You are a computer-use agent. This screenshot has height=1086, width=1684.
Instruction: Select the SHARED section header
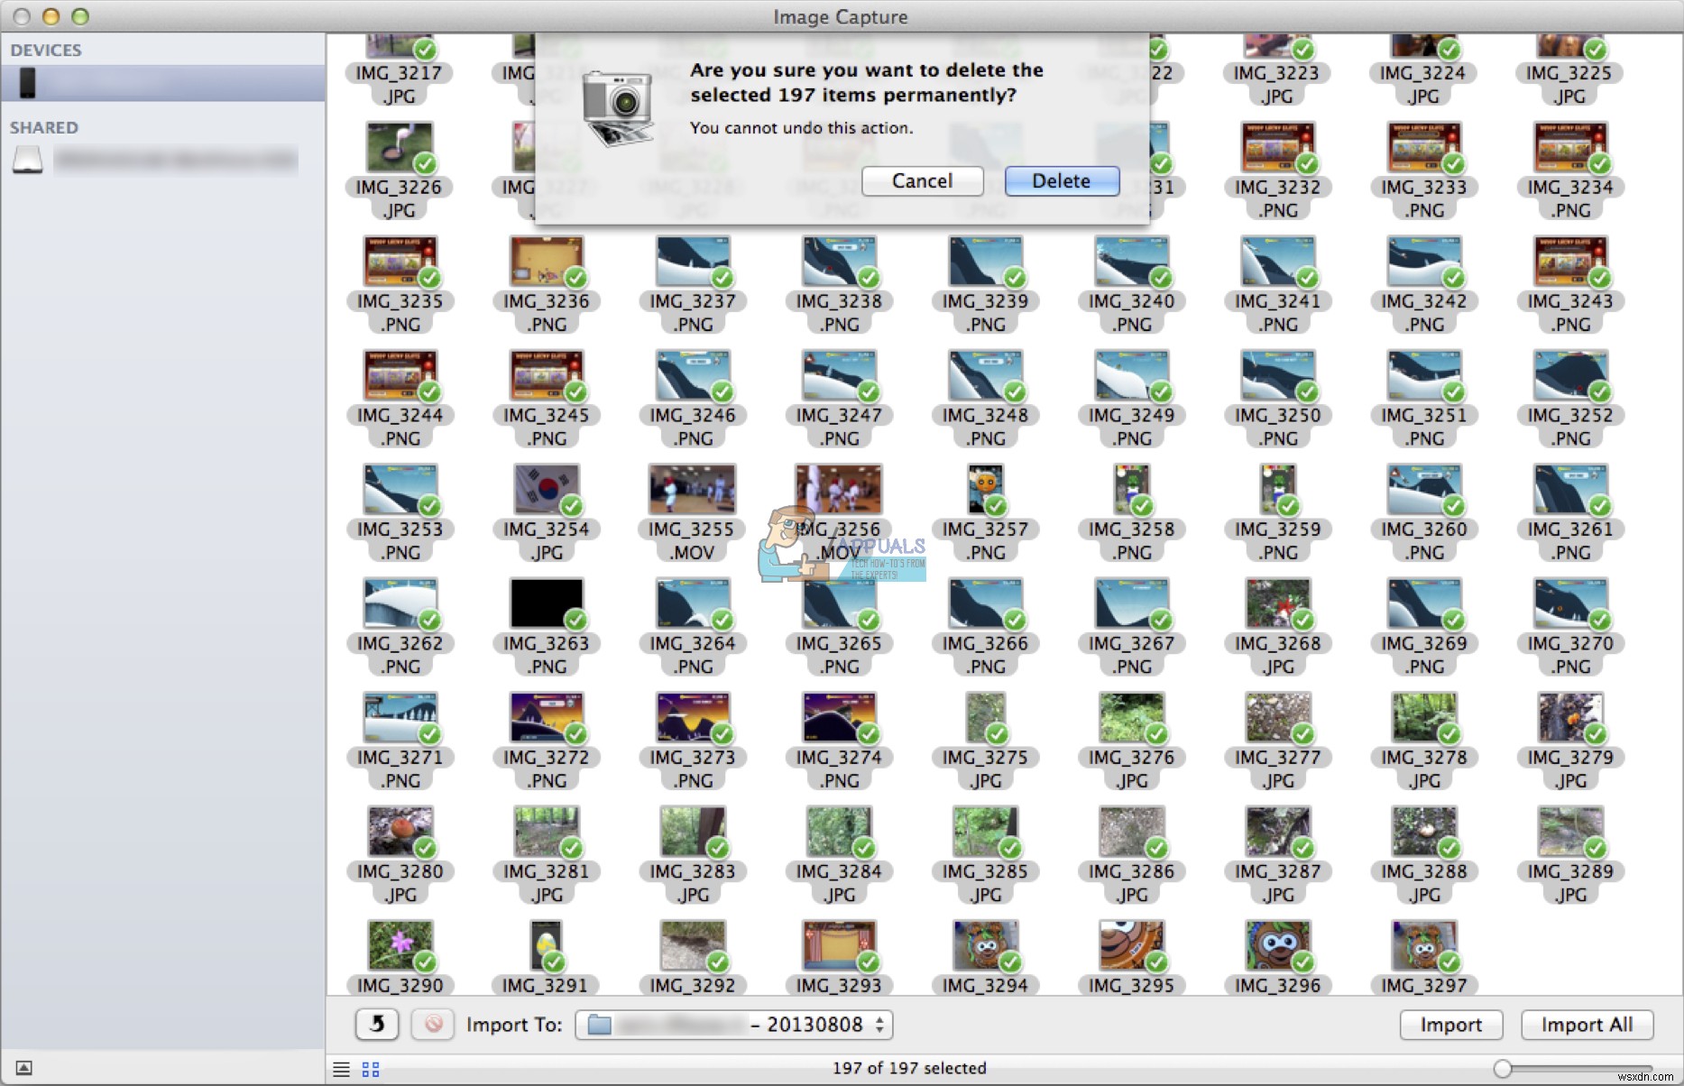point(43,127)
